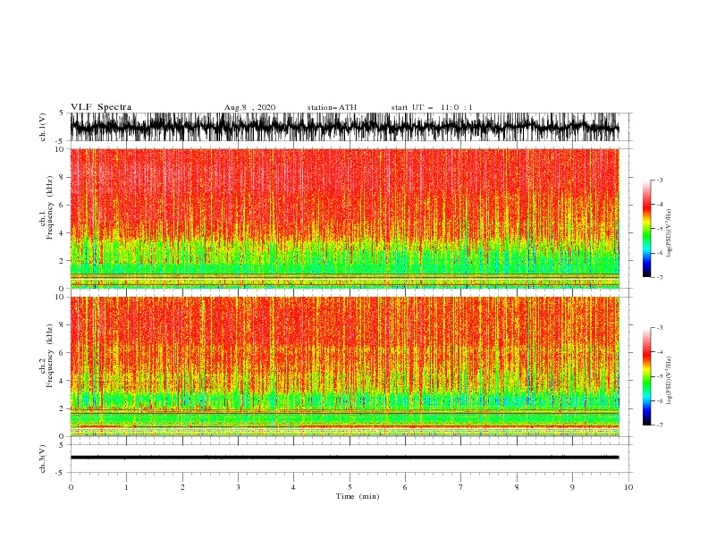Viewport: 708px width, 547px height.
Task: Click time axis tick label "5"
Action: coord(350,487)
